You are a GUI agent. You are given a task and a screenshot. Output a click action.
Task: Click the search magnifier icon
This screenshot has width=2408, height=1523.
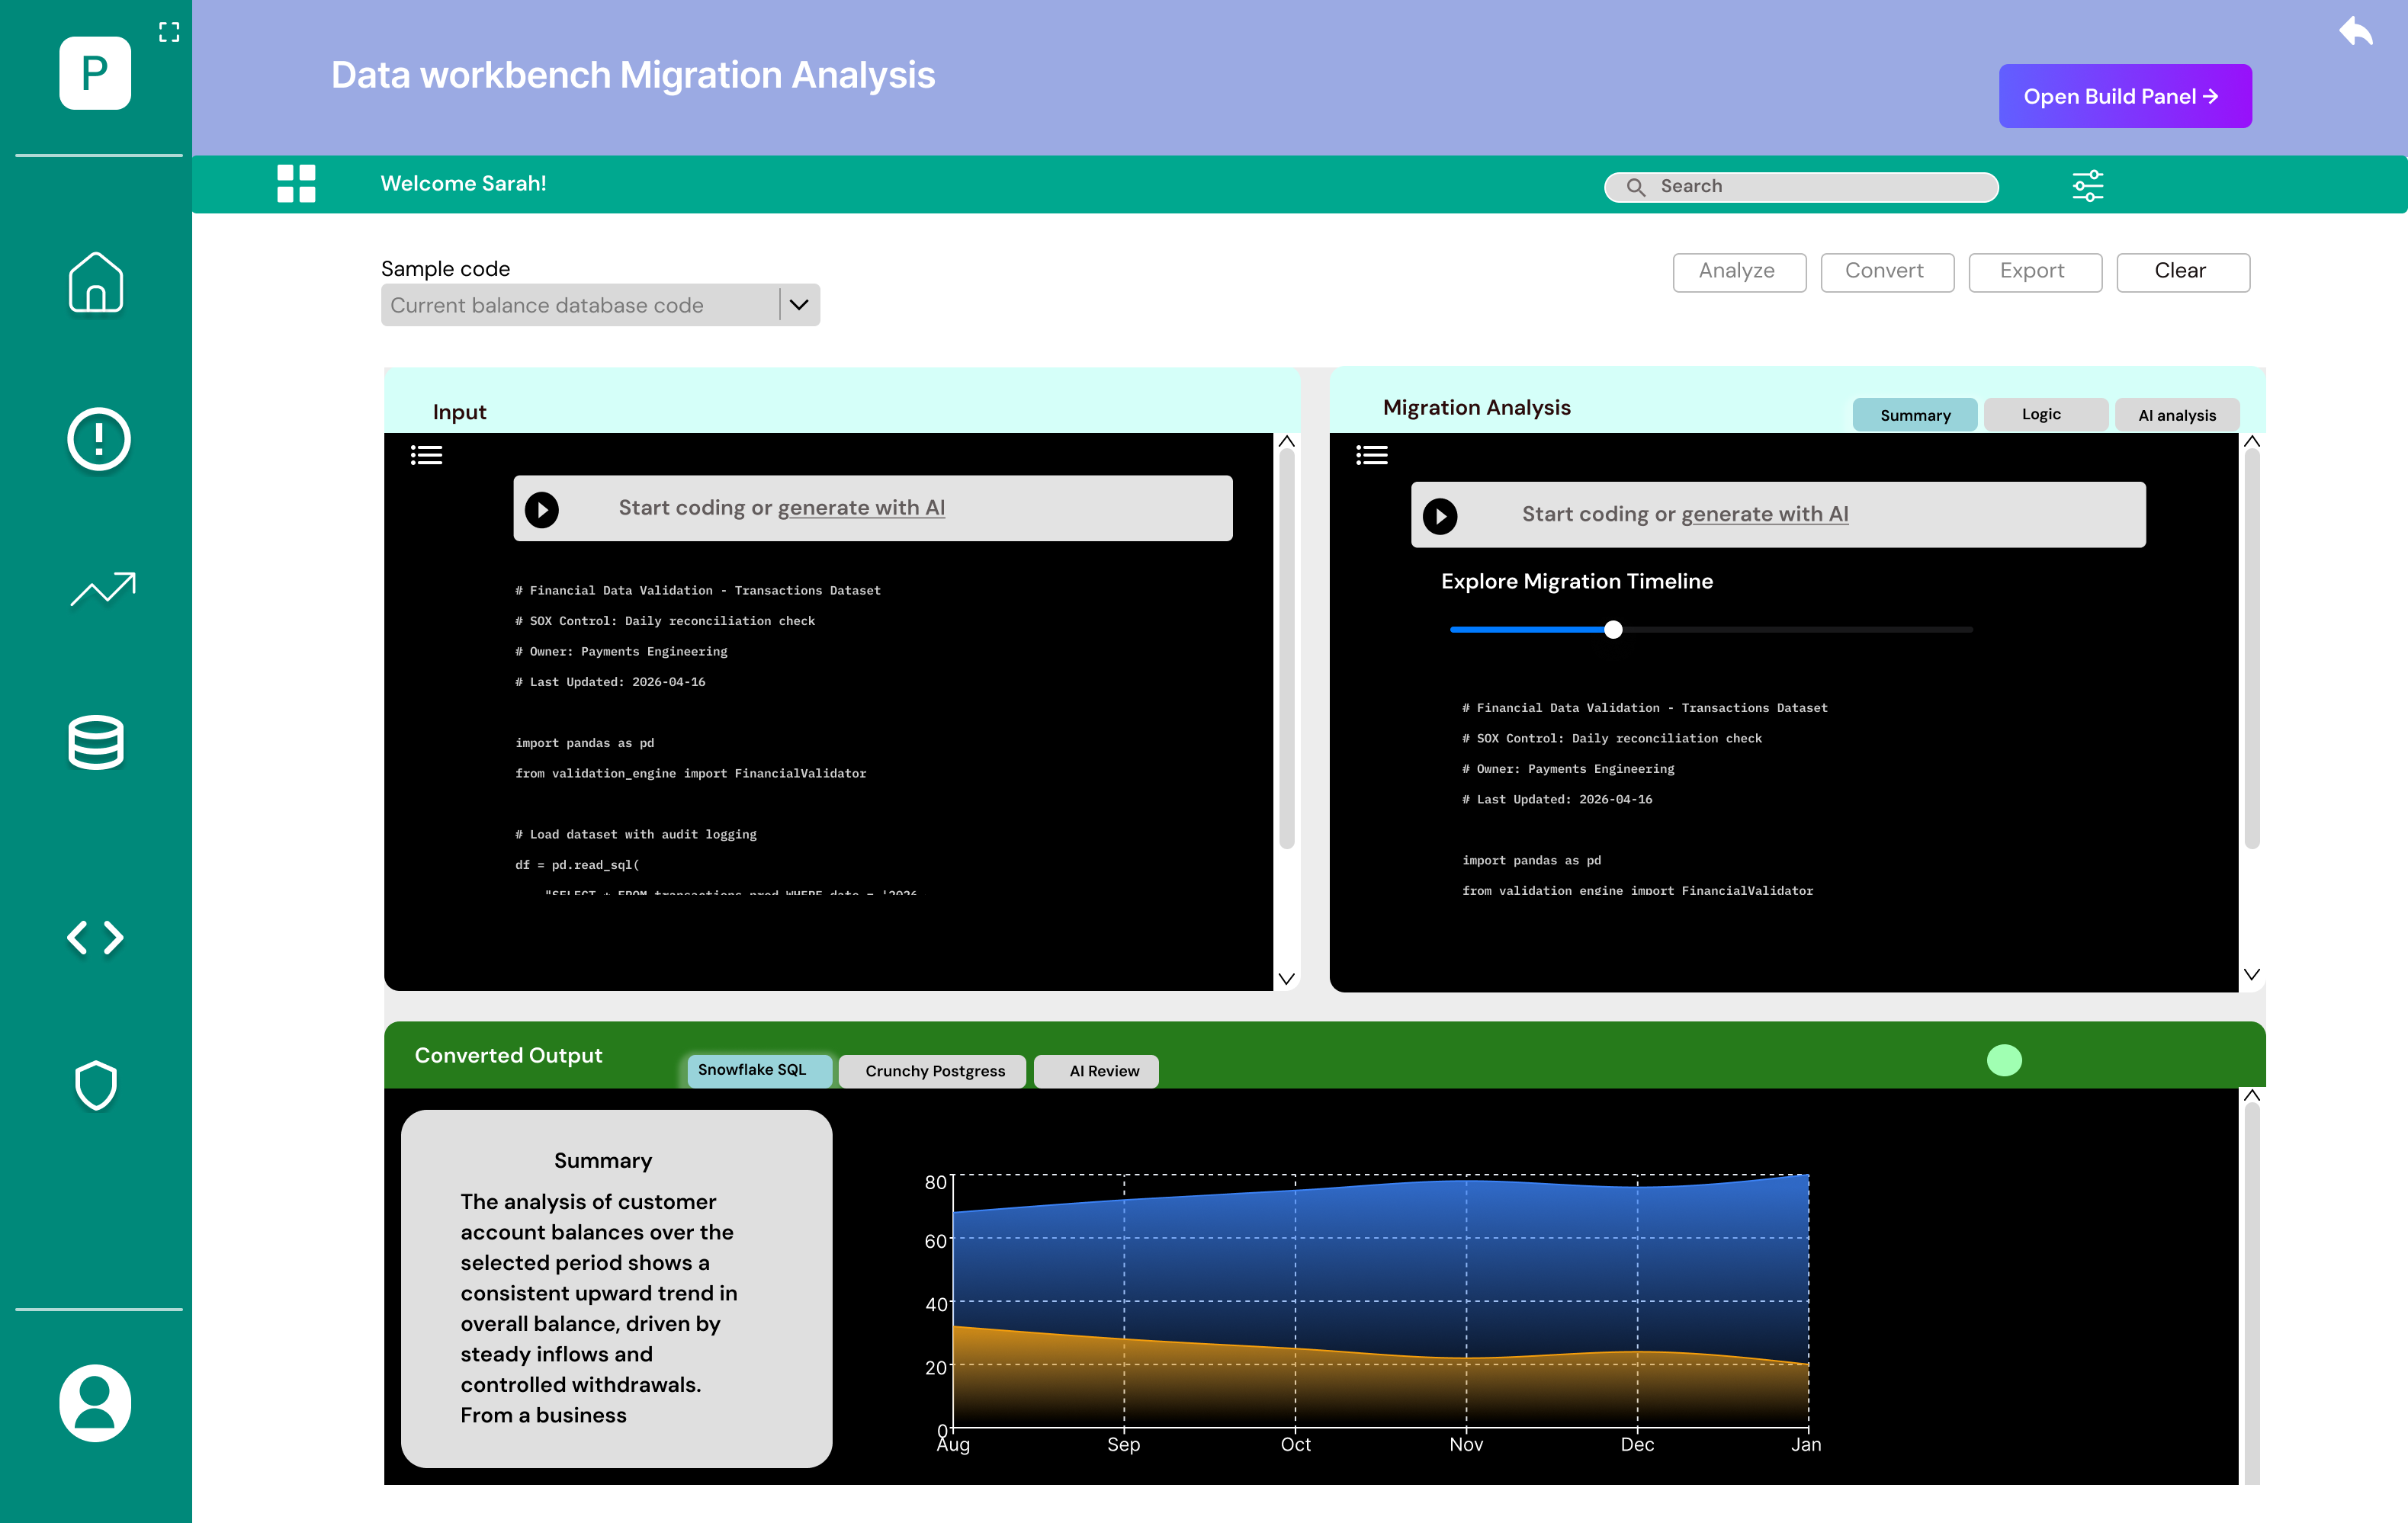coord(1636,187)
